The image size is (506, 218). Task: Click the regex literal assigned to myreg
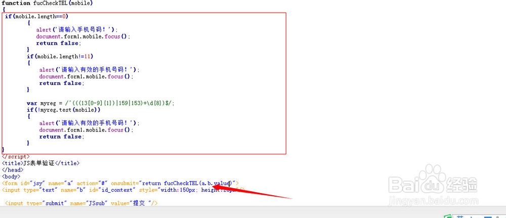coord(119,103)
